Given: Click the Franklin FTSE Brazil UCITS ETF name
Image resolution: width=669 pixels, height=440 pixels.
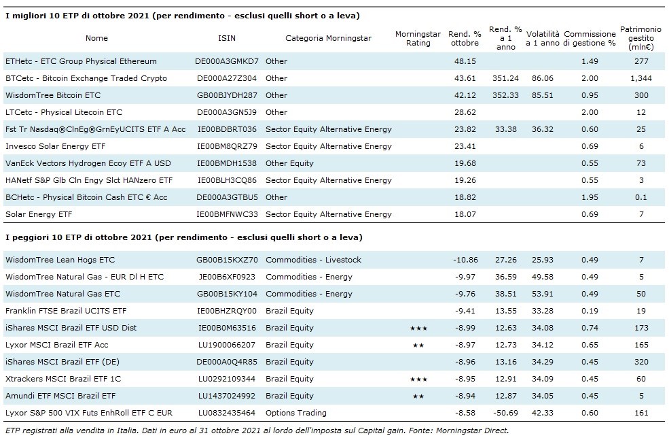Looking at the screenshot, I should point(65,311).
